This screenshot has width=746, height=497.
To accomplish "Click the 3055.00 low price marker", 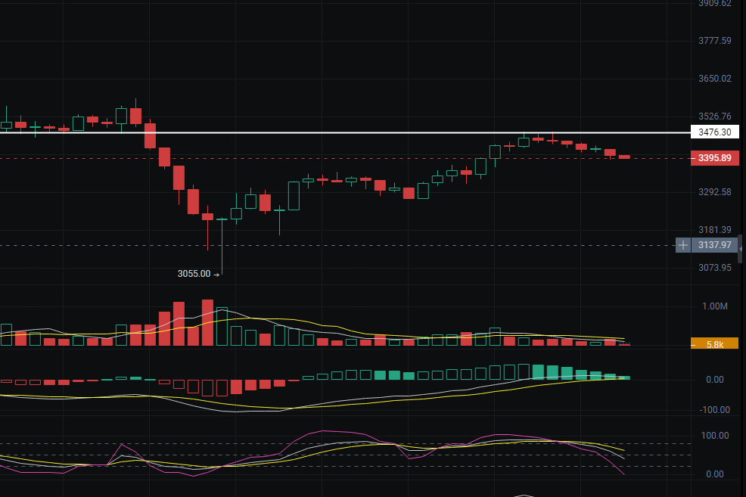I will [x=194, y=274].
